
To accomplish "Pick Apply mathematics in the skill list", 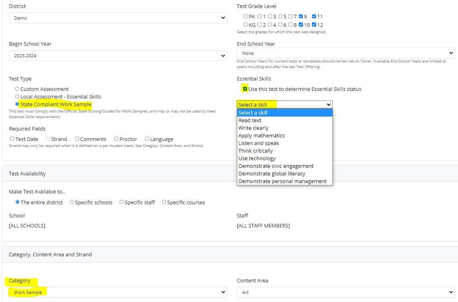I will [262, 135].
